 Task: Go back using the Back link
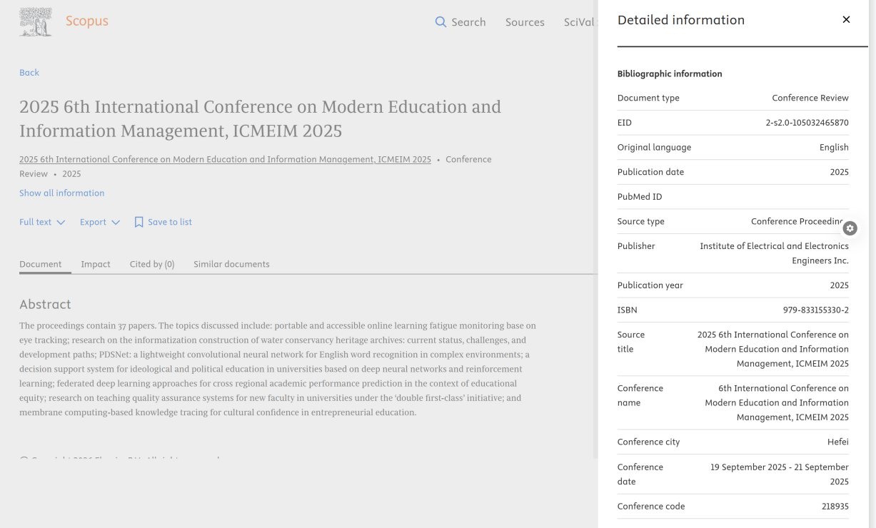click(x=29, y=73)
